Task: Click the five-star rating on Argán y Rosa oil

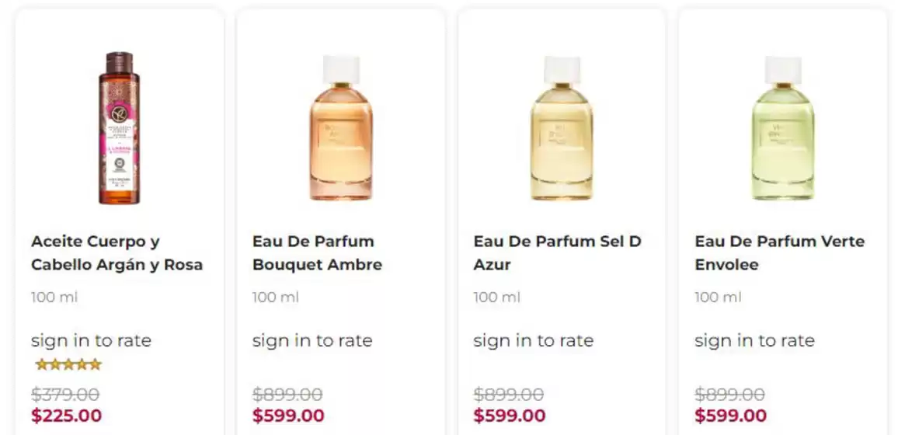Action: pyautogui.click(x=68, y=364)
